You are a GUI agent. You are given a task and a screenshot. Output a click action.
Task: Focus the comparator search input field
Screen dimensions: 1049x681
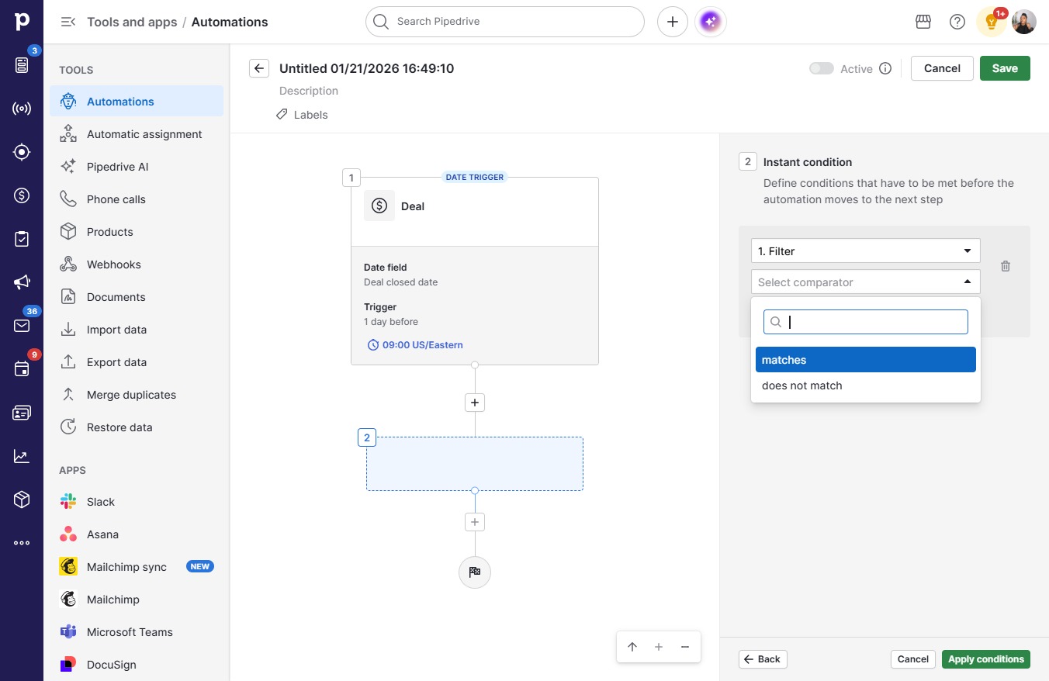click(x=866, y=322)
